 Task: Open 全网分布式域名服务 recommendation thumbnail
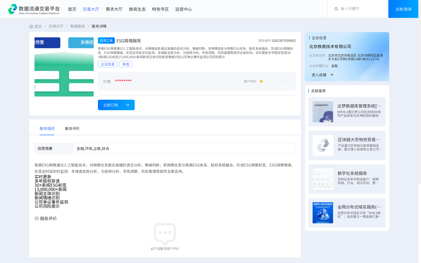pos(323,213)
